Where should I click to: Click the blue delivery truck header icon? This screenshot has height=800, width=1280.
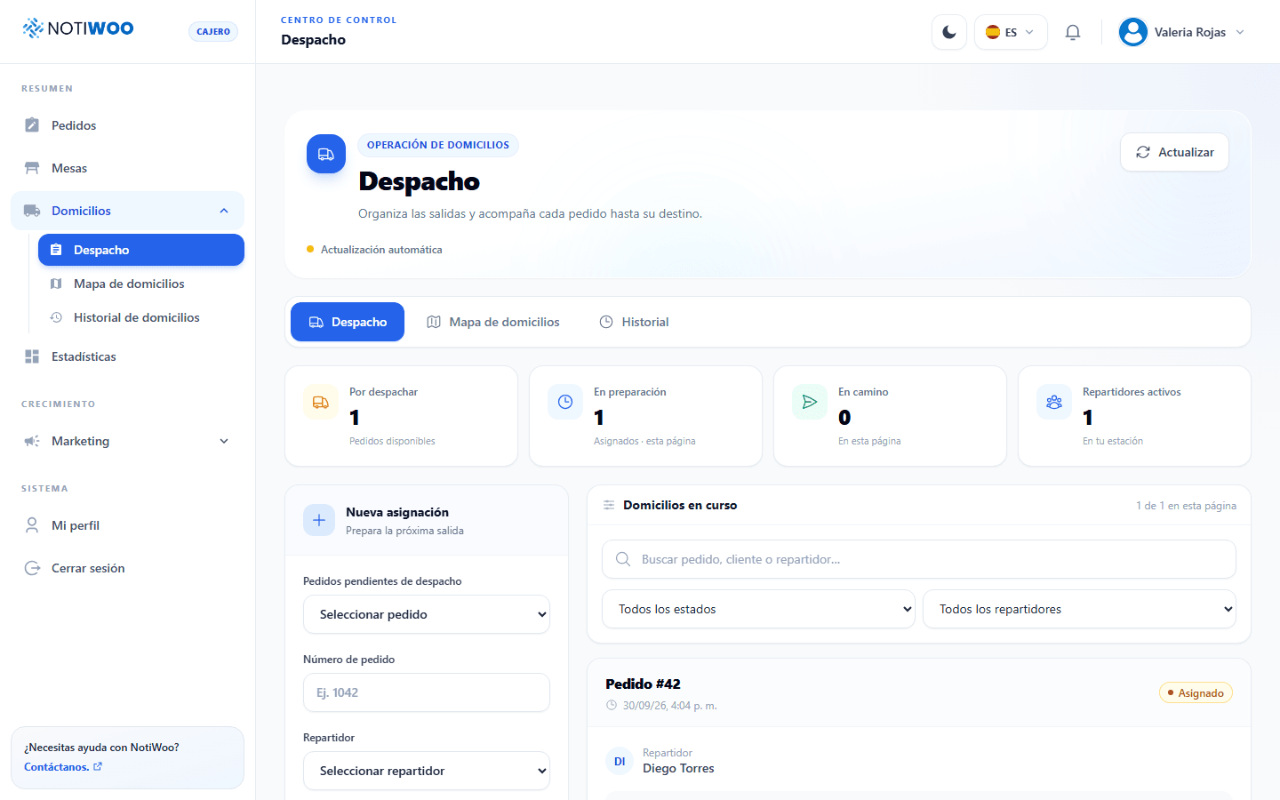(326, 154)
